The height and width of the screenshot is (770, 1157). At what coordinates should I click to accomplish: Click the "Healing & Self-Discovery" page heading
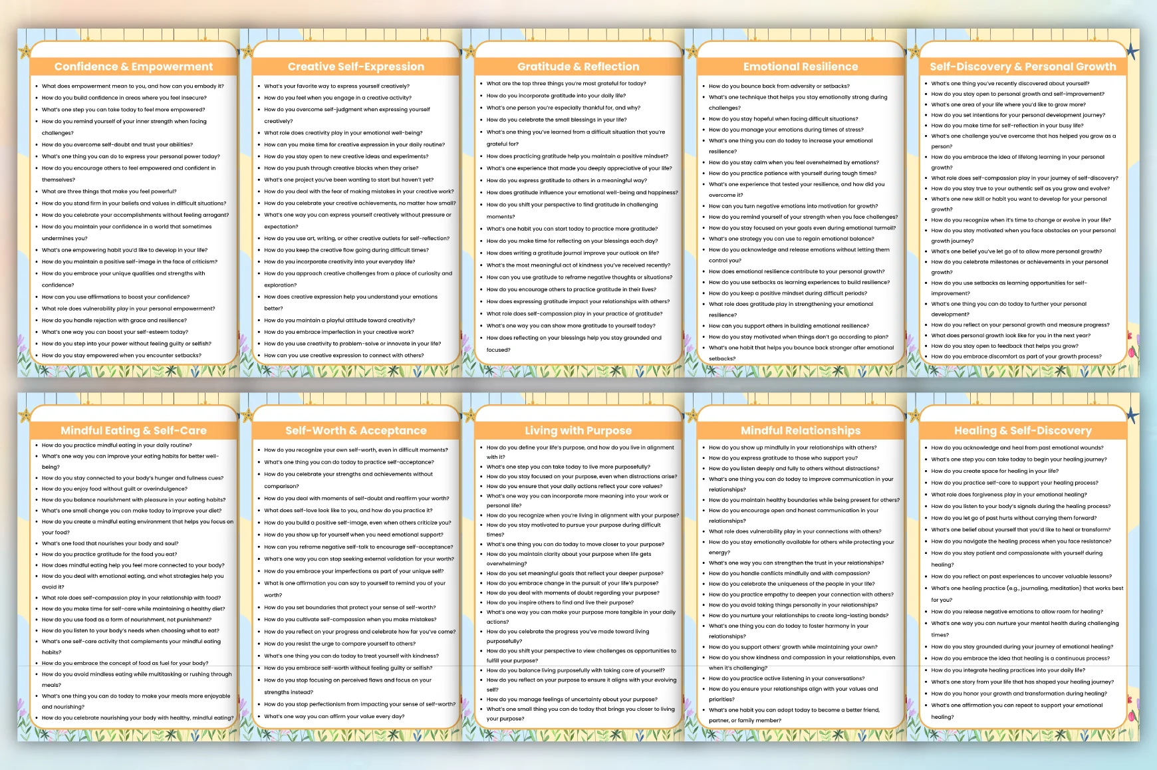coord(1023,430)
